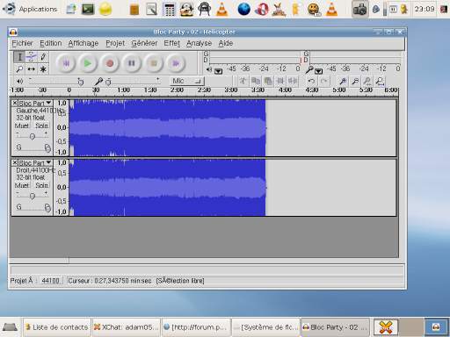Zoom out with the minus magnifier
Image resolution: width=450 pixels, height=337 pixels.
pos(355,81)
